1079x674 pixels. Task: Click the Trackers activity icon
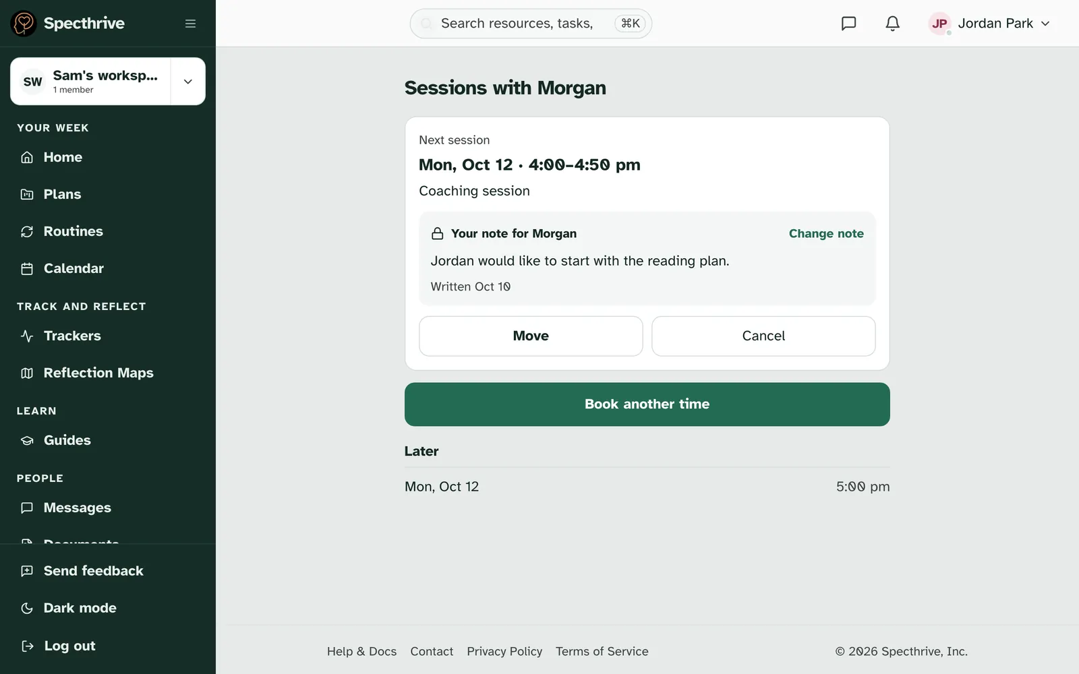coord(27,336)
